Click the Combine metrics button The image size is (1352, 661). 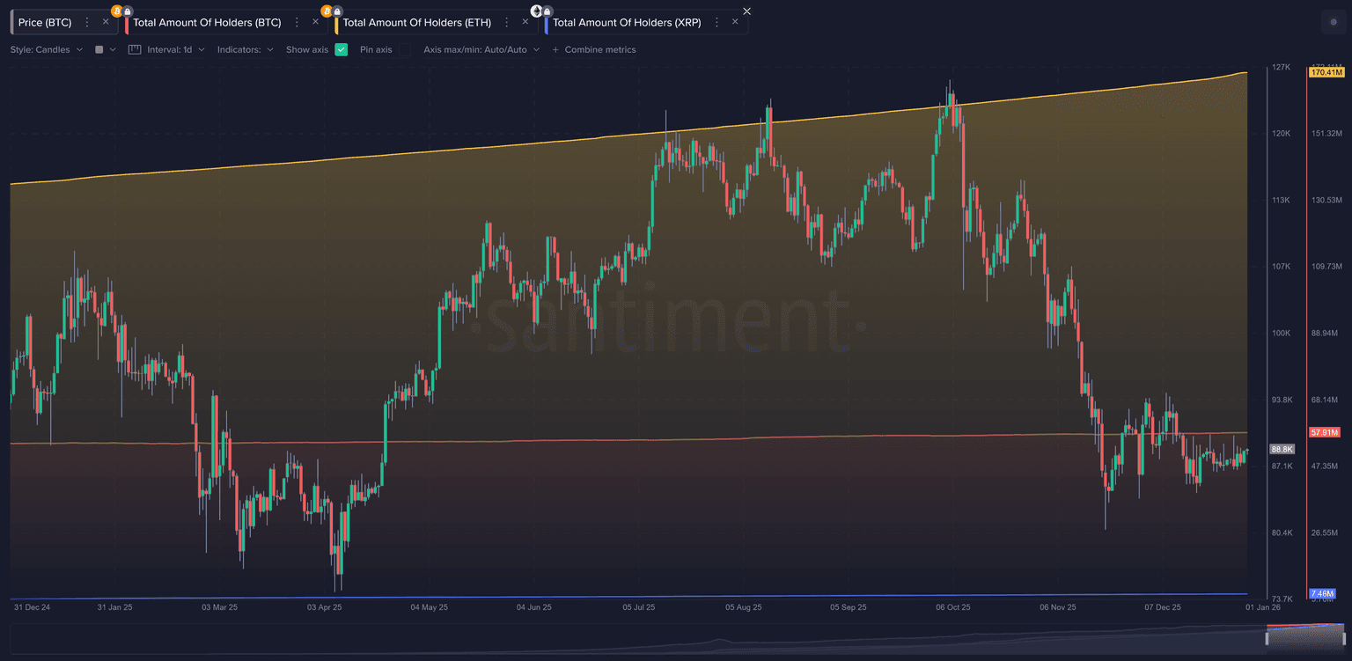tap(593, 50)
